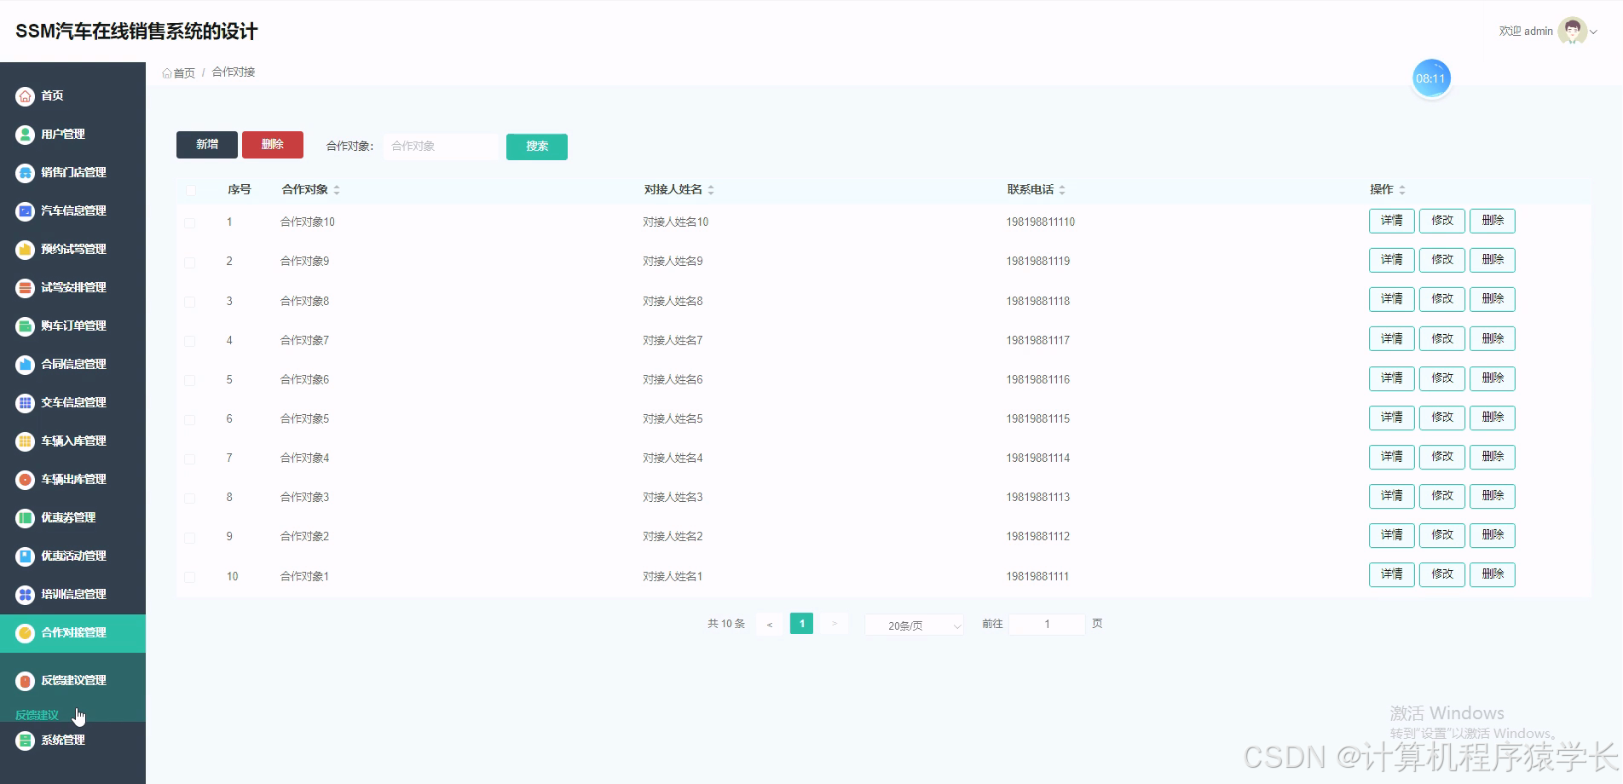The height and width of the screenshot is (784, 1623).
Task: Click the 销售门店管理 sidebar icon
Action: point(25,173)
